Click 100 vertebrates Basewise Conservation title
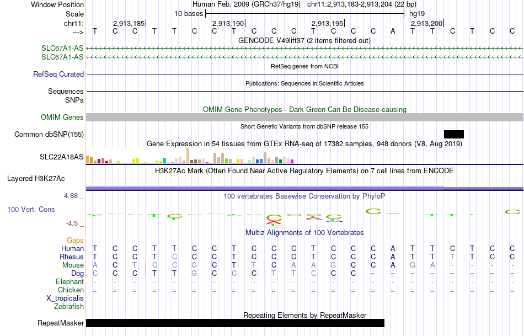Screen dimensions: 524x336 304,196
